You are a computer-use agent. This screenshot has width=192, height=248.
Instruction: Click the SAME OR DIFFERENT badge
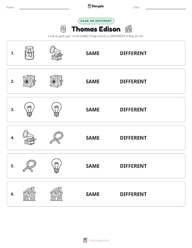(96, 21)
